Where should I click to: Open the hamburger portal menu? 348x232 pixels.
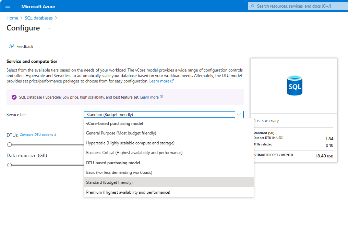click(x=8, y=6)
